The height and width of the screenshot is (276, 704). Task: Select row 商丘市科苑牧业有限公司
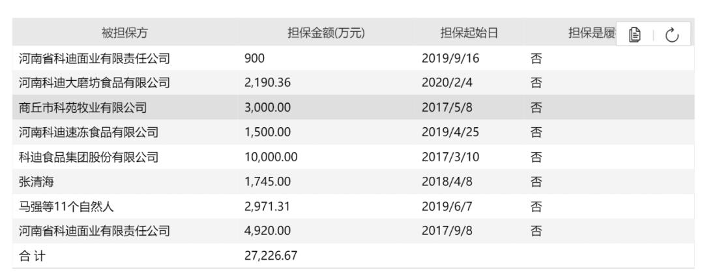point(353,108)
